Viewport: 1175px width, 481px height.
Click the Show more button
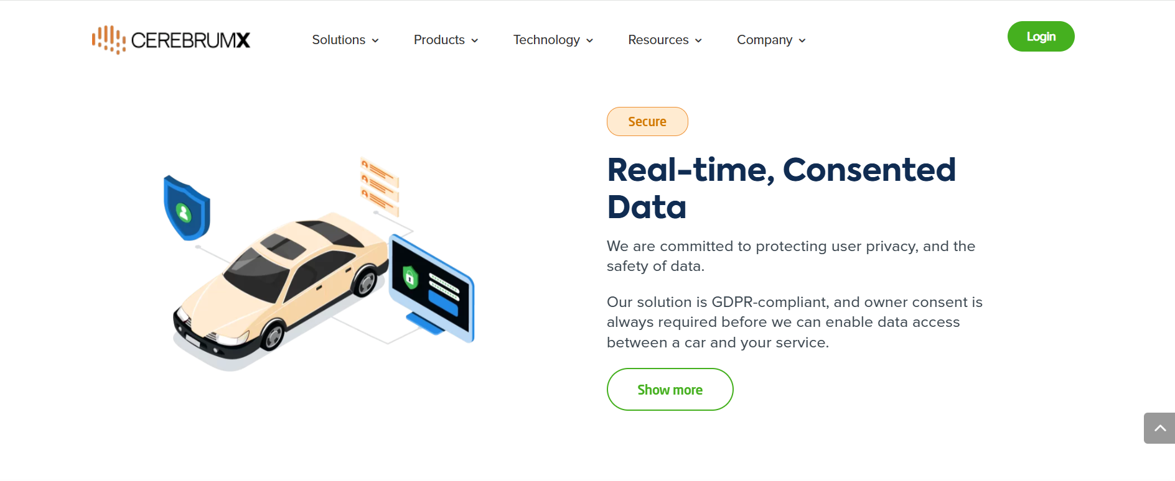[x=670, y=390]
